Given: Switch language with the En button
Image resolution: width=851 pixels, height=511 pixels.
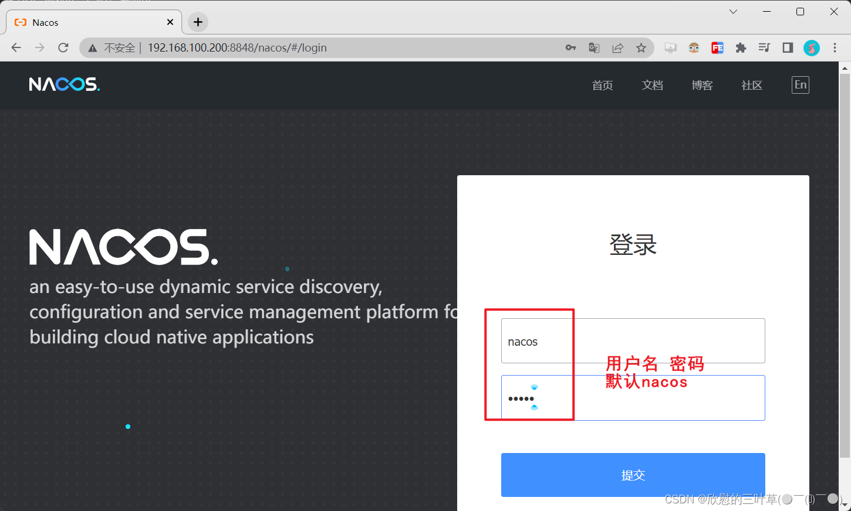Looking at the screenshot, I should pyautogui.click(x=801, y=85).
